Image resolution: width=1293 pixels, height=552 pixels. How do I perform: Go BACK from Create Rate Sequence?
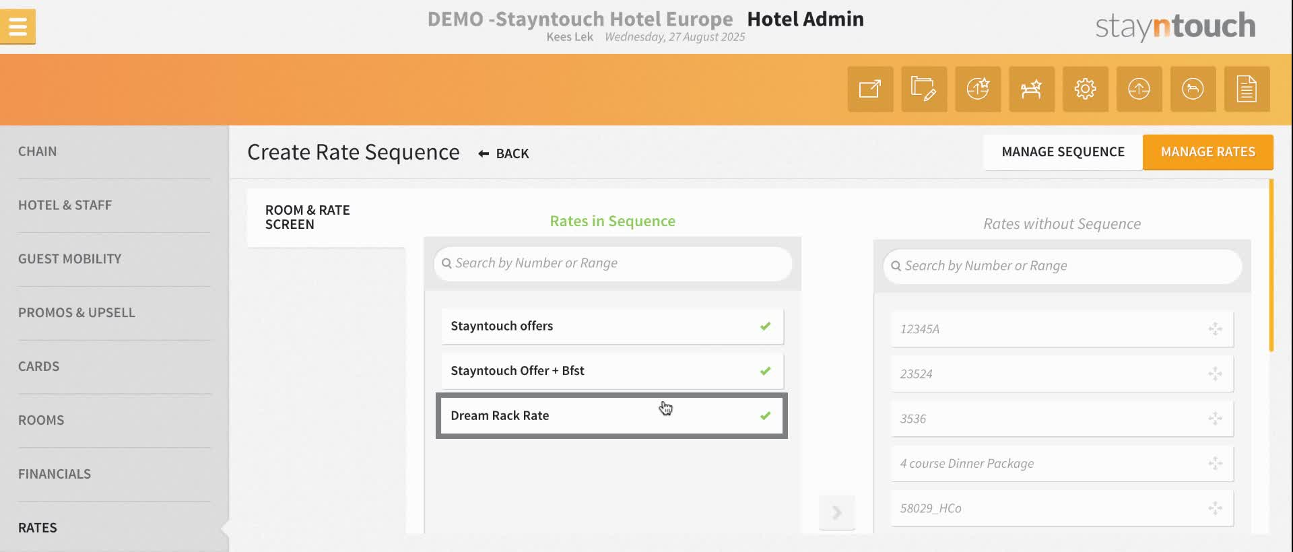[x=504, y=153]
